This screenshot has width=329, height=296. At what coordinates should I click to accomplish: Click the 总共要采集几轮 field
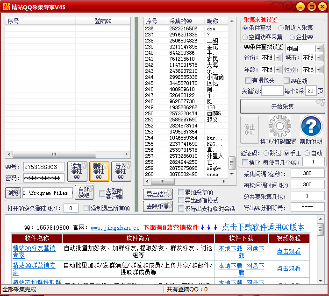click(x=308, y=196)
